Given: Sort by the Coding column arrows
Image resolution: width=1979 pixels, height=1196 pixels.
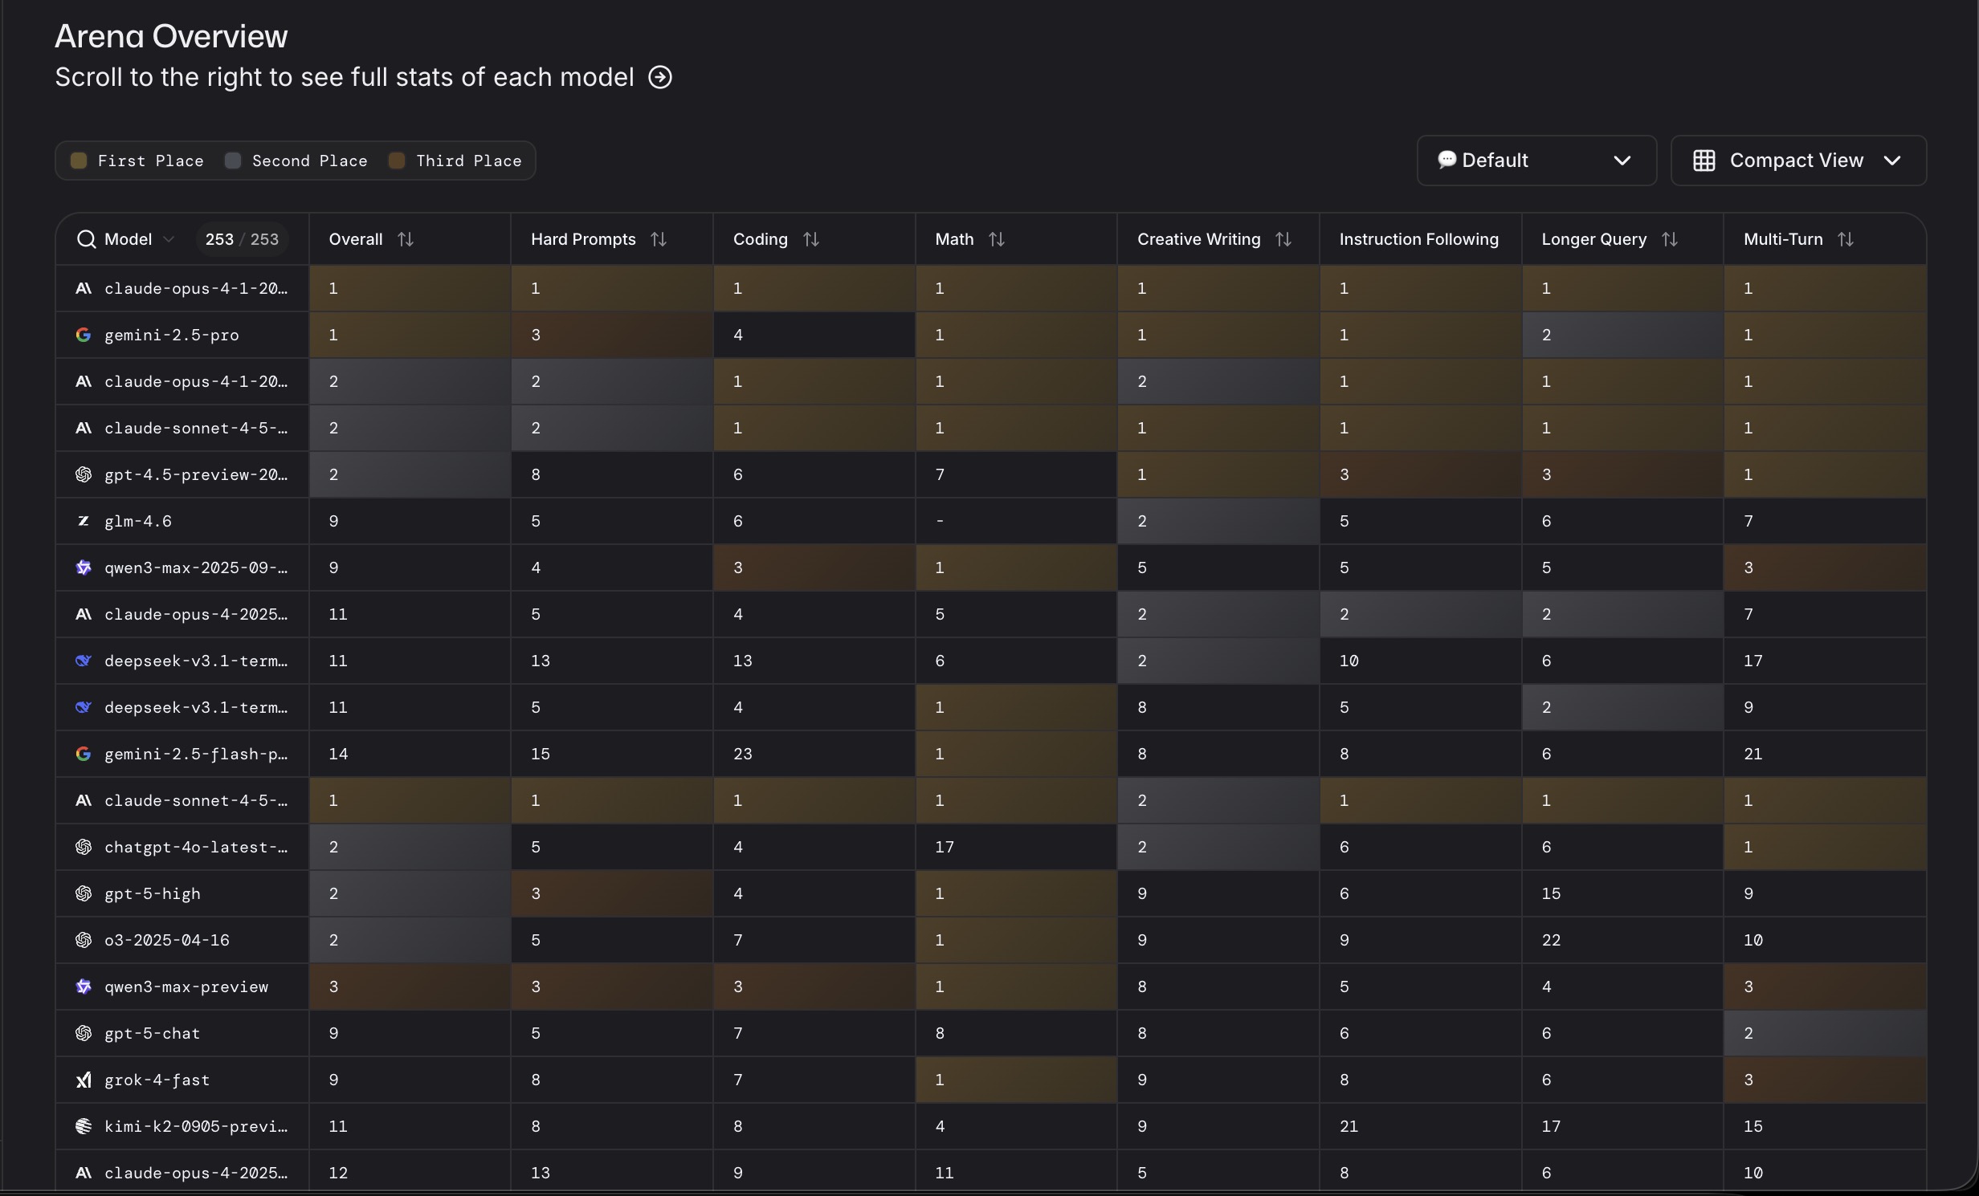Looking at the screenshot, I should click(x=811, y=239).
